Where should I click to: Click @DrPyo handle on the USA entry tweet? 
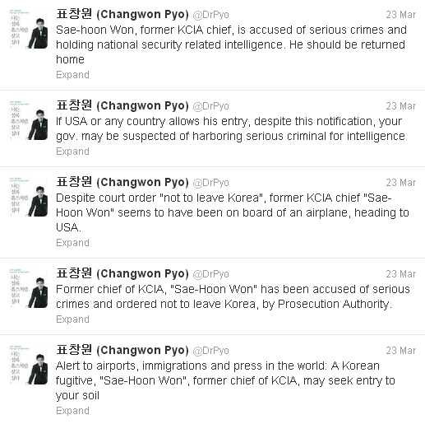[210, 106]
